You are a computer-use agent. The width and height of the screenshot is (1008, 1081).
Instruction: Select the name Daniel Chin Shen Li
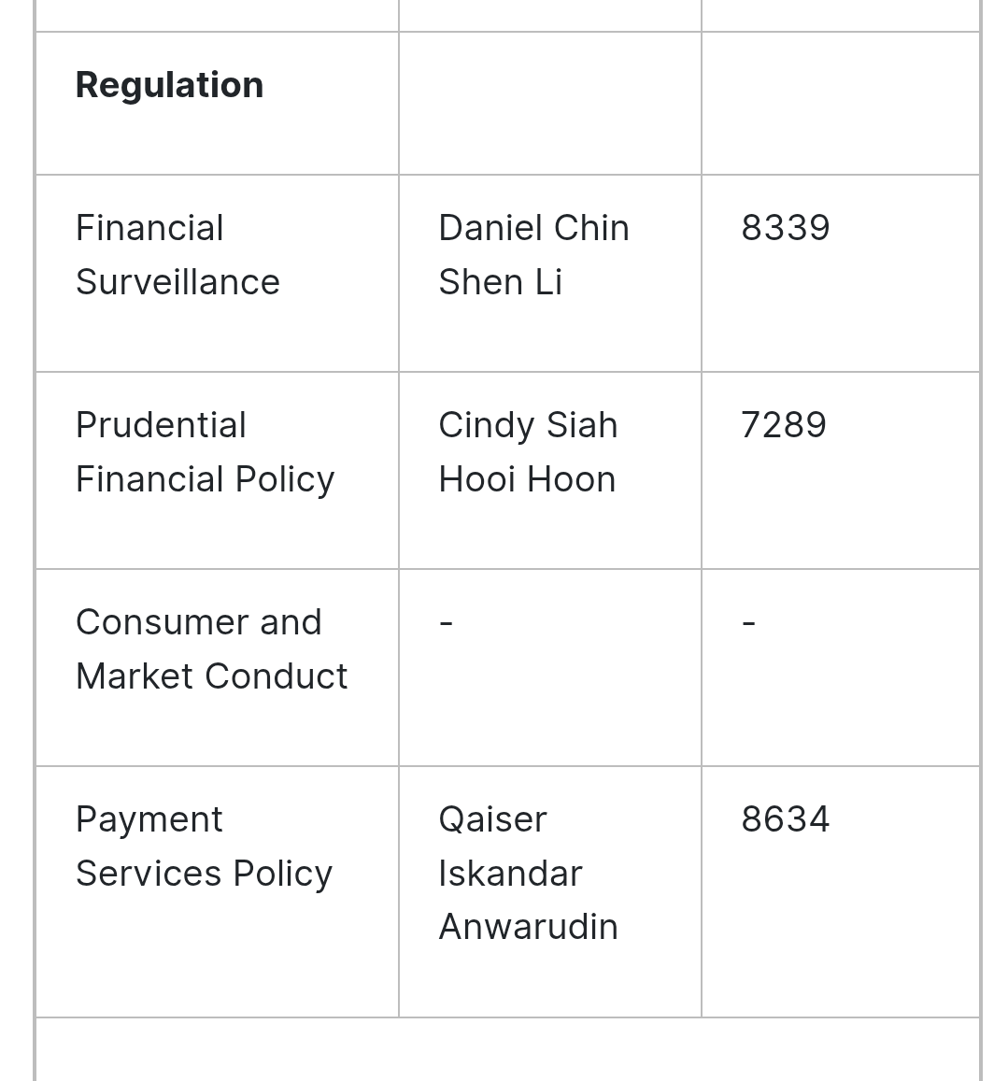pos(533,255)
